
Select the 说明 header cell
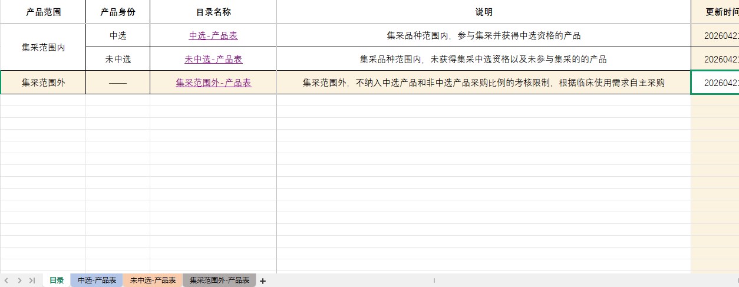(x=484, y=12)
